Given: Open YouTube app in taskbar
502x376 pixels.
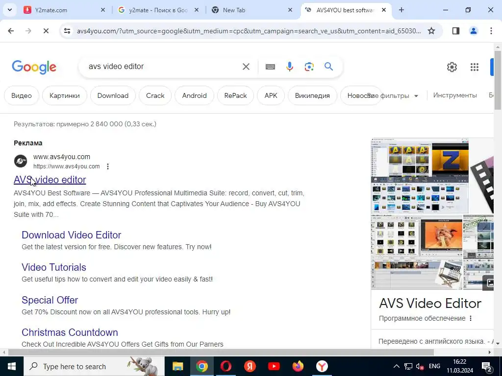Looking at the screenshot, I should tap(274, 366).
